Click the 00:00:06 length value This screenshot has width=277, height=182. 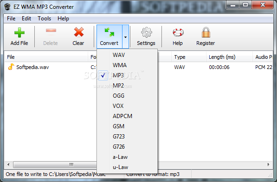click(x=219, y=67)
